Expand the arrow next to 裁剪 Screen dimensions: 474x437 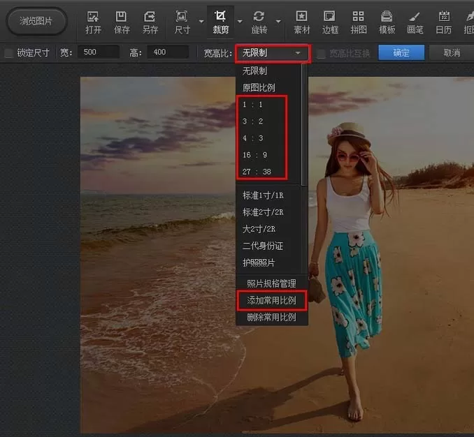[240, 22]
